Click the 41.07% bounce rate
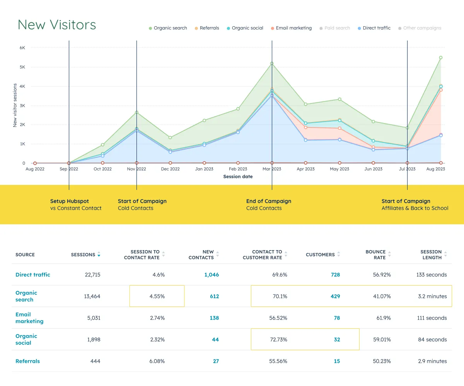The height and width of the screenshot is (386, 464). coord(382,296)
